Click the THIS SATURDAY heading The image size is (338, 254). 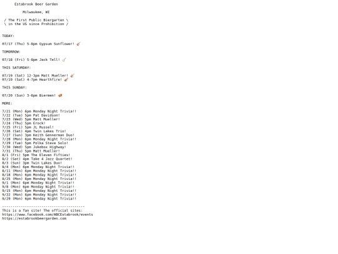17,68
